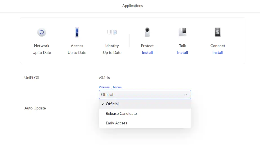Viewport: 260px width, 145px height.
Task: Click the Auto Update setting label
Action: pos(35,108)
